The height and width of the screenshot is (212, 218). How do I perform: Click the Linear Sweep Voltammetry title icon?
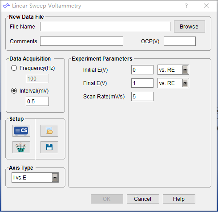tap(6, 6)
